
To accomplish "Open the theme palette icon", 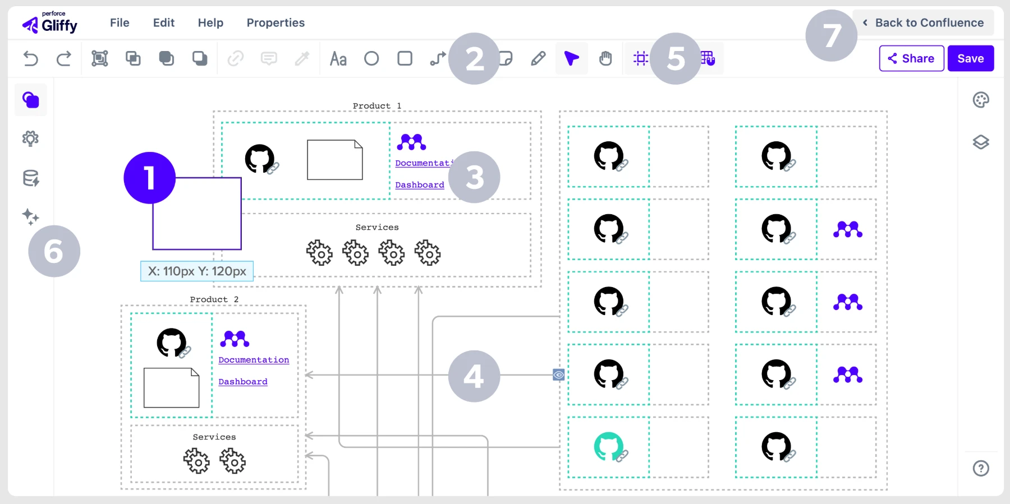I will coord(981,100).
